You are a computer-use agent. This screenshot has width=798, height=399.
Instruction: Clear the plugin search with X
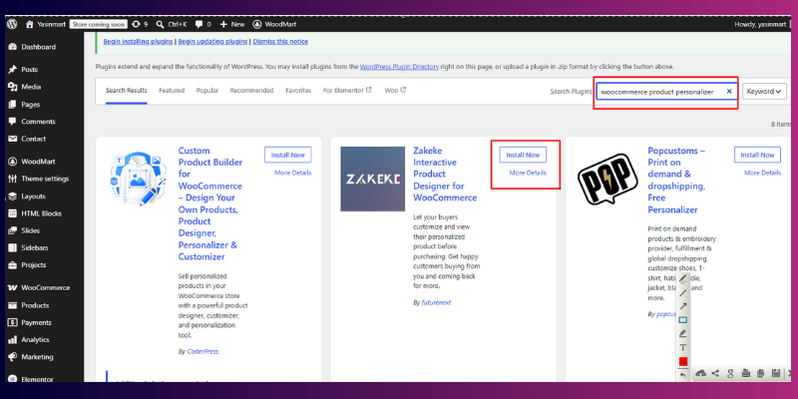pyautogui.click(x=729, y=92)
